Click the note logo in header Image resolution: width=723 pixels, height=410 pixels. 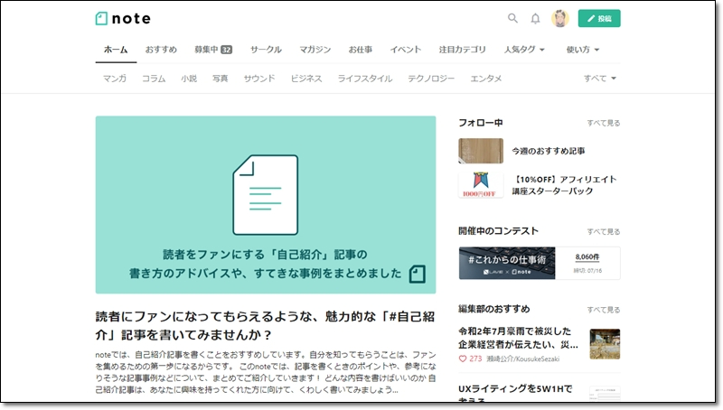[123, 18]
